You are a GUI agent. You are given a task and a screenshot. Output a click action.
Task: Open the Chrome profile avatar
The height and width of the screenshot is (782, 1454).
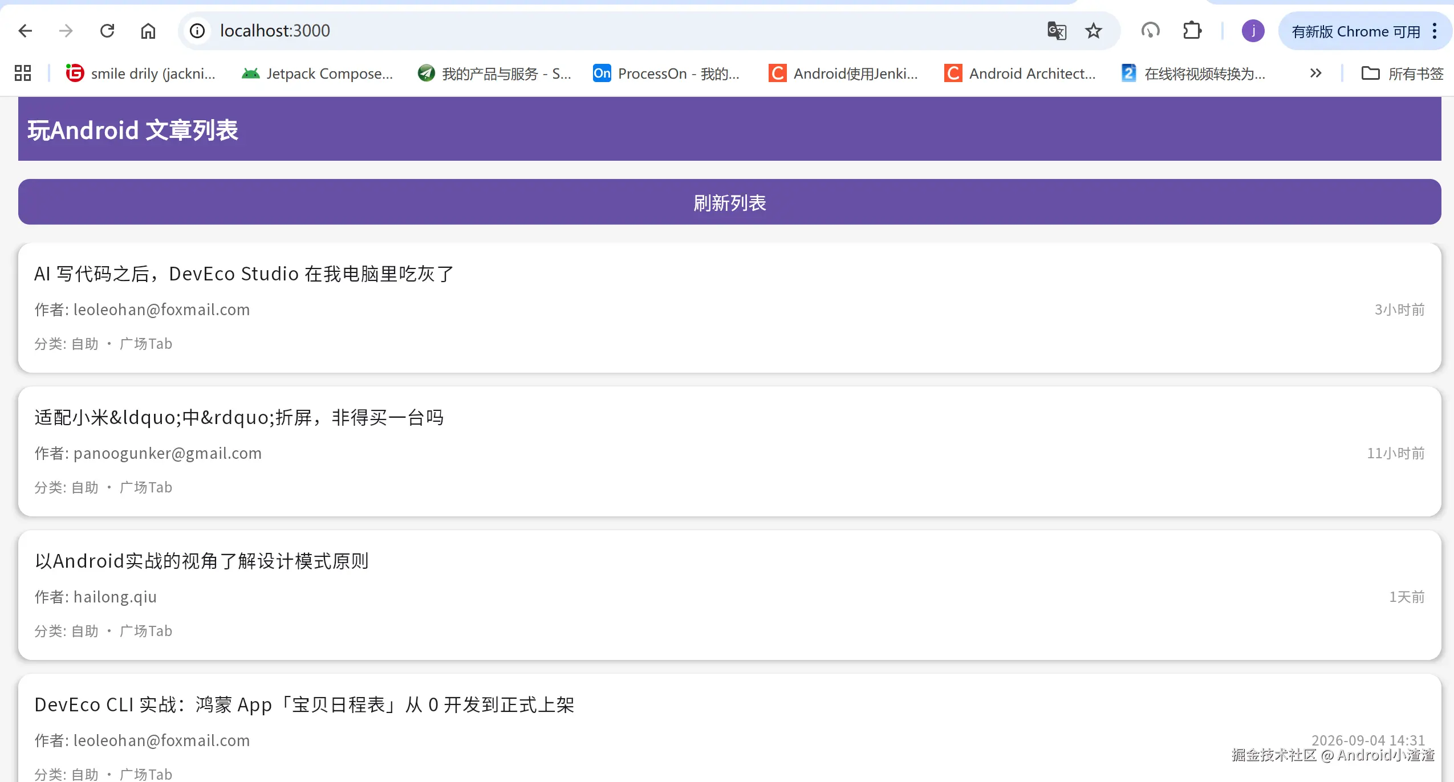tap(1253, 31)
